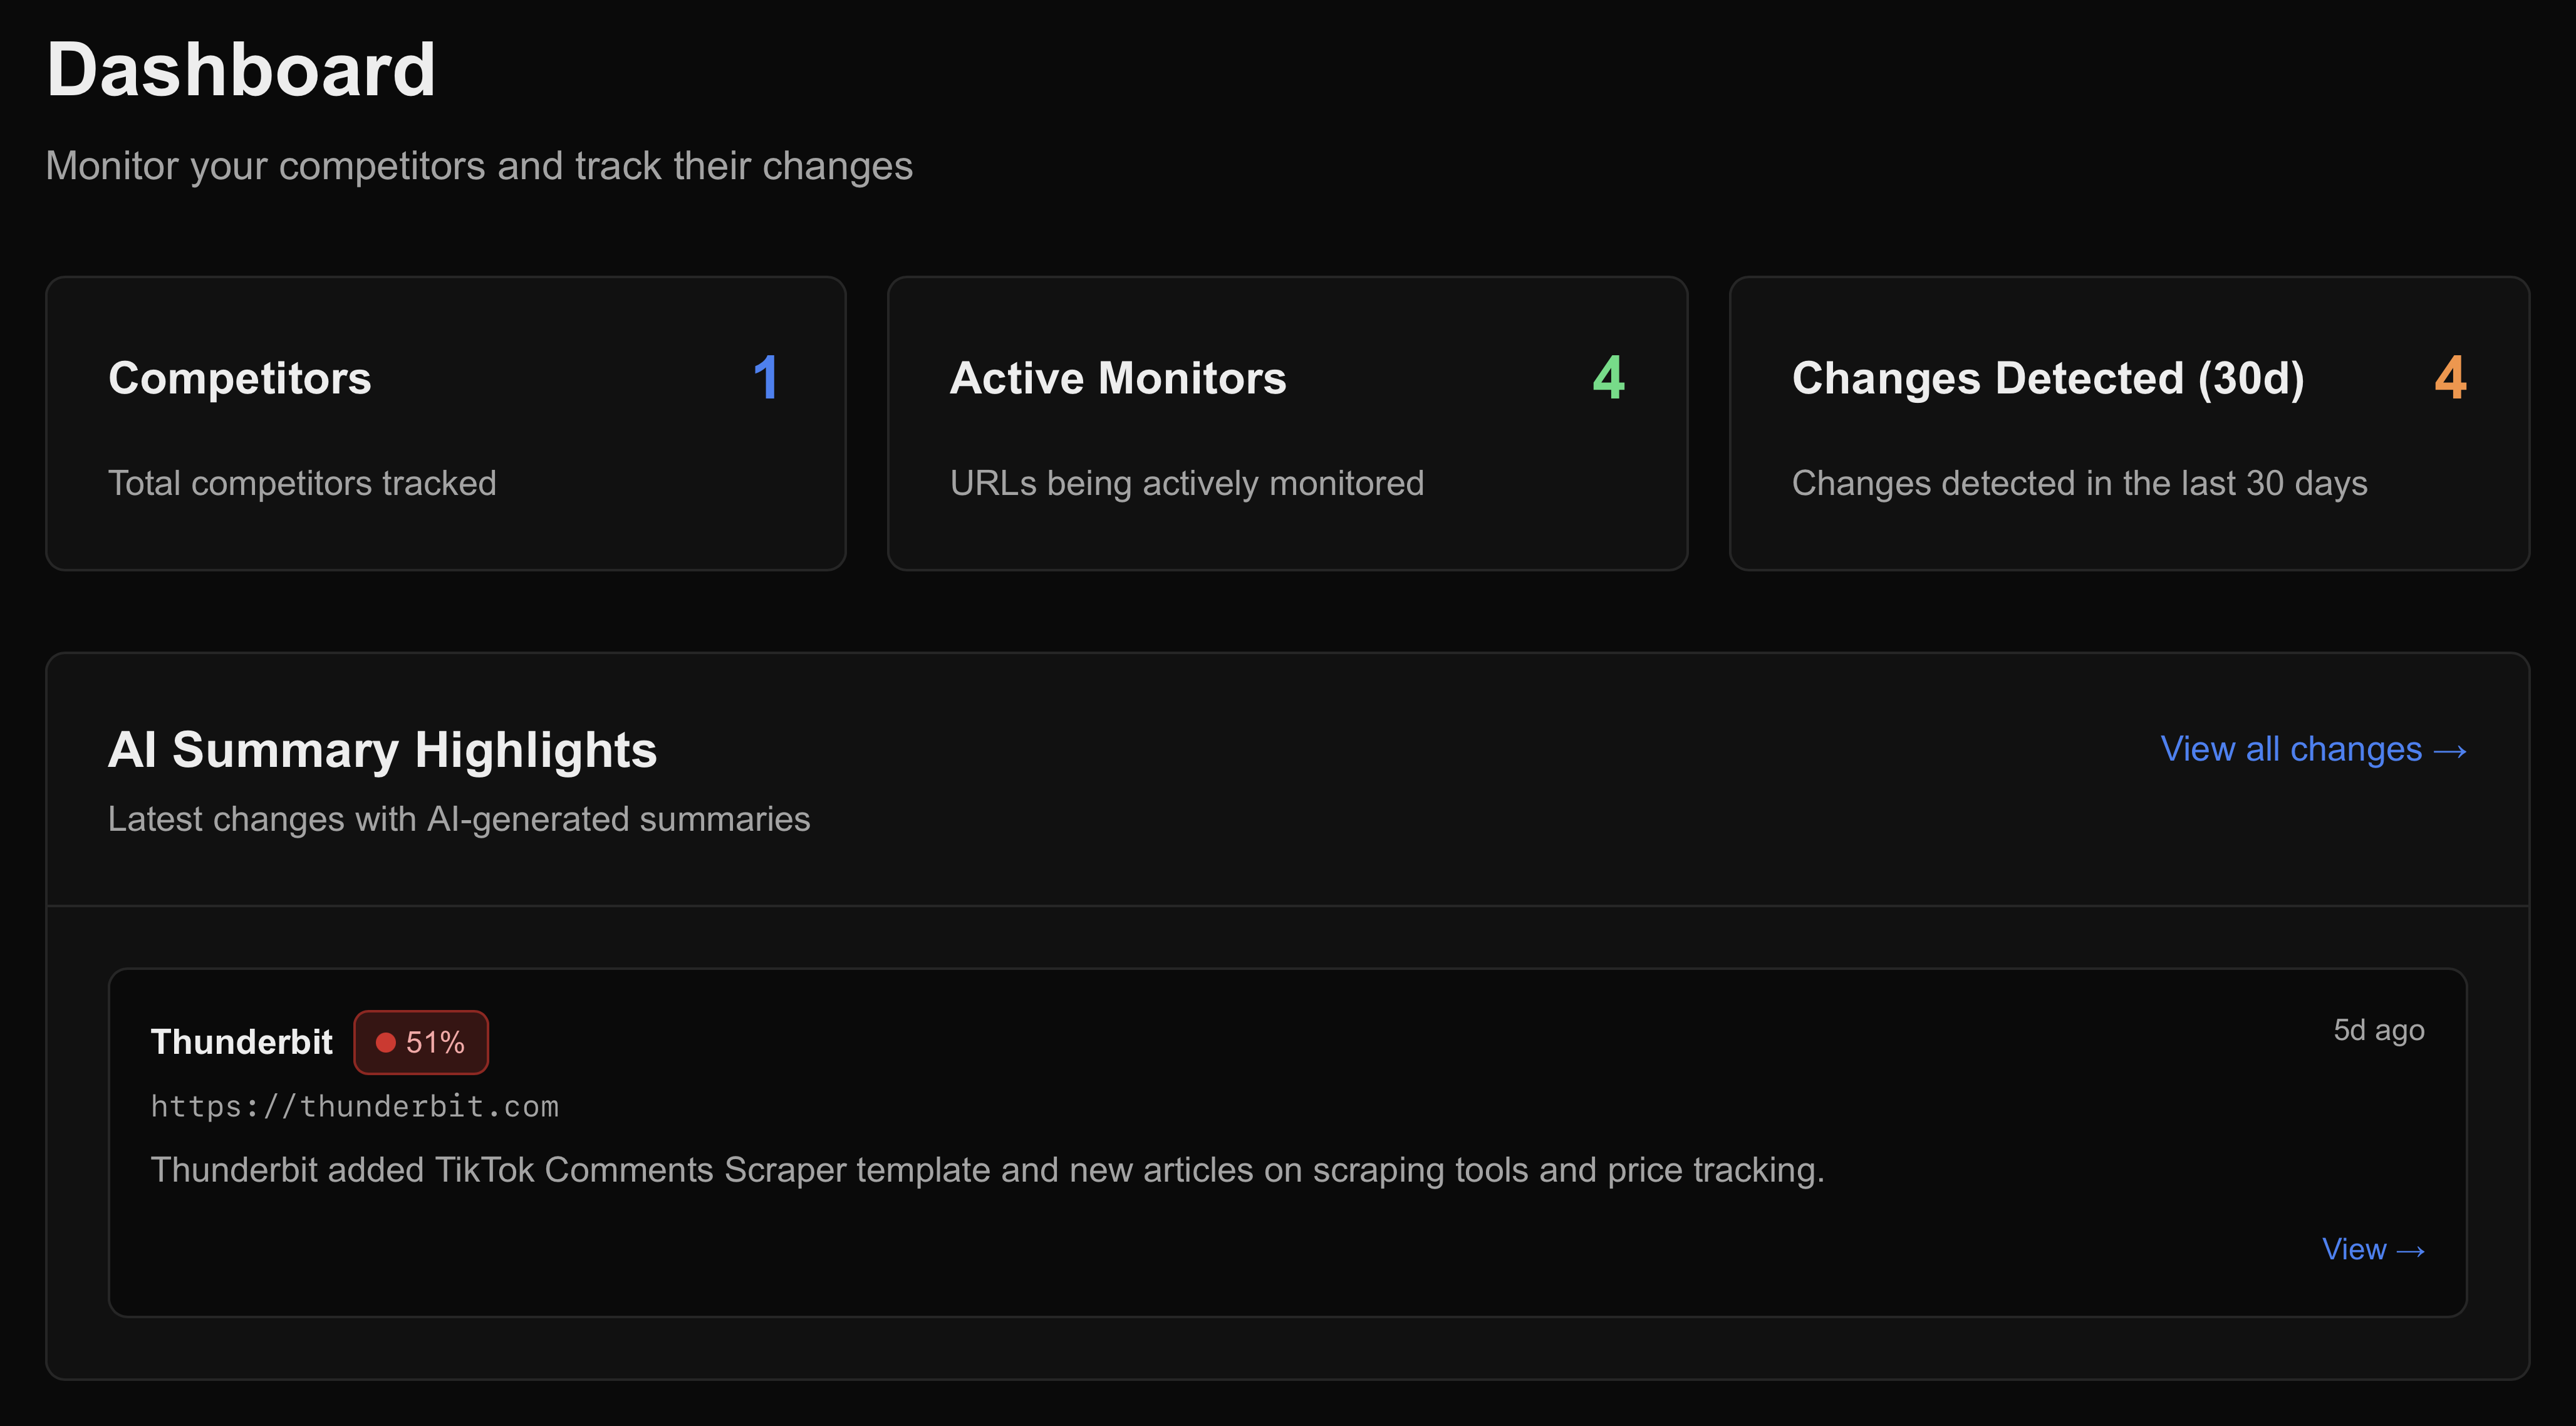
Task: Click the 51% change percentage badge
Action: coord(421,1041)
